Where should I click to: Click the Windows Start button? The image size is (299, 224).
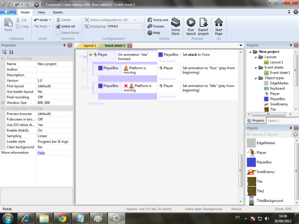[7, 218]
